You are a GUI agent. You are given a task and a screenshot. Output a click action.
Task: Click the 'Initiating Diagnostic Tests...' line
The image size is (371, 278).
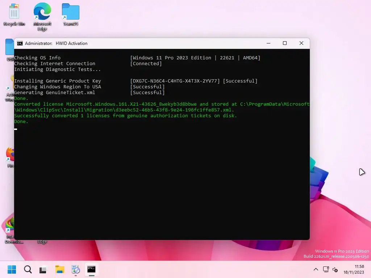(58, 69)
